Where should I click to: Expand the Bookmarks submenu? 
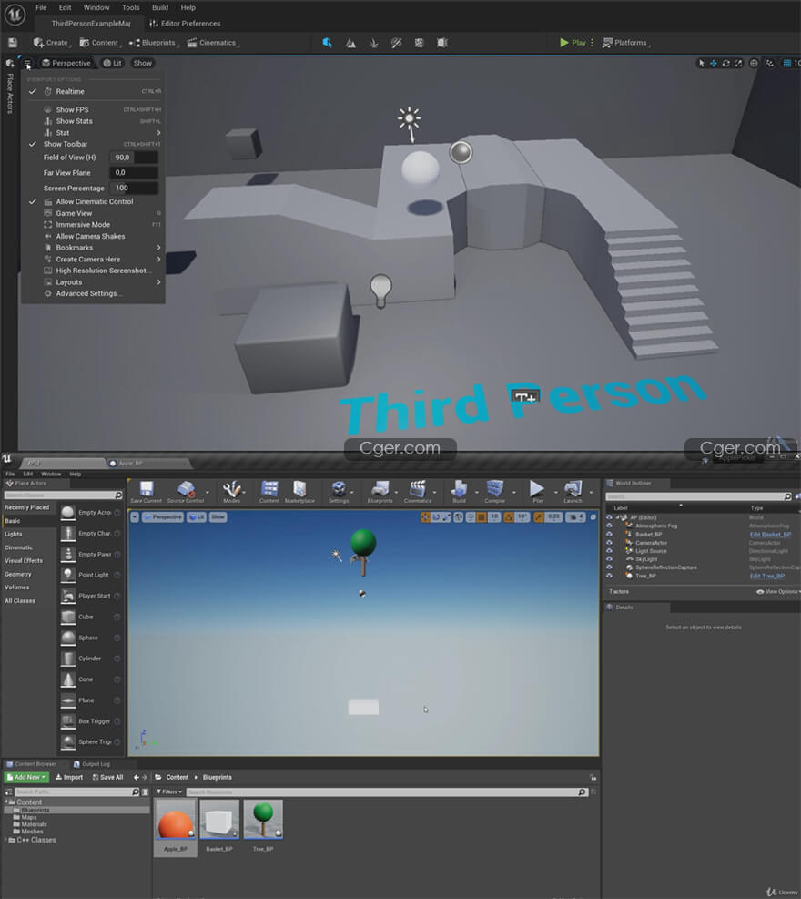pyautogui.click(x=94, y=248)
